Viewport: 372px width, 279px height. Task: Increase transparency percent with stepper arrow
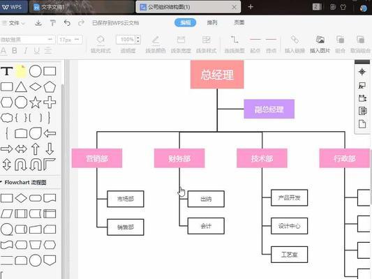click(138, 37)
